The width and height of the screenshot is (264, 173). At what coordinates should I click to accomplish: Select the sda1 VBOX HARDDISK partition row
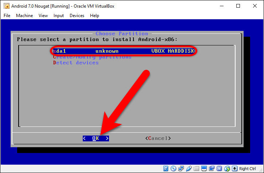click(123, 51)
